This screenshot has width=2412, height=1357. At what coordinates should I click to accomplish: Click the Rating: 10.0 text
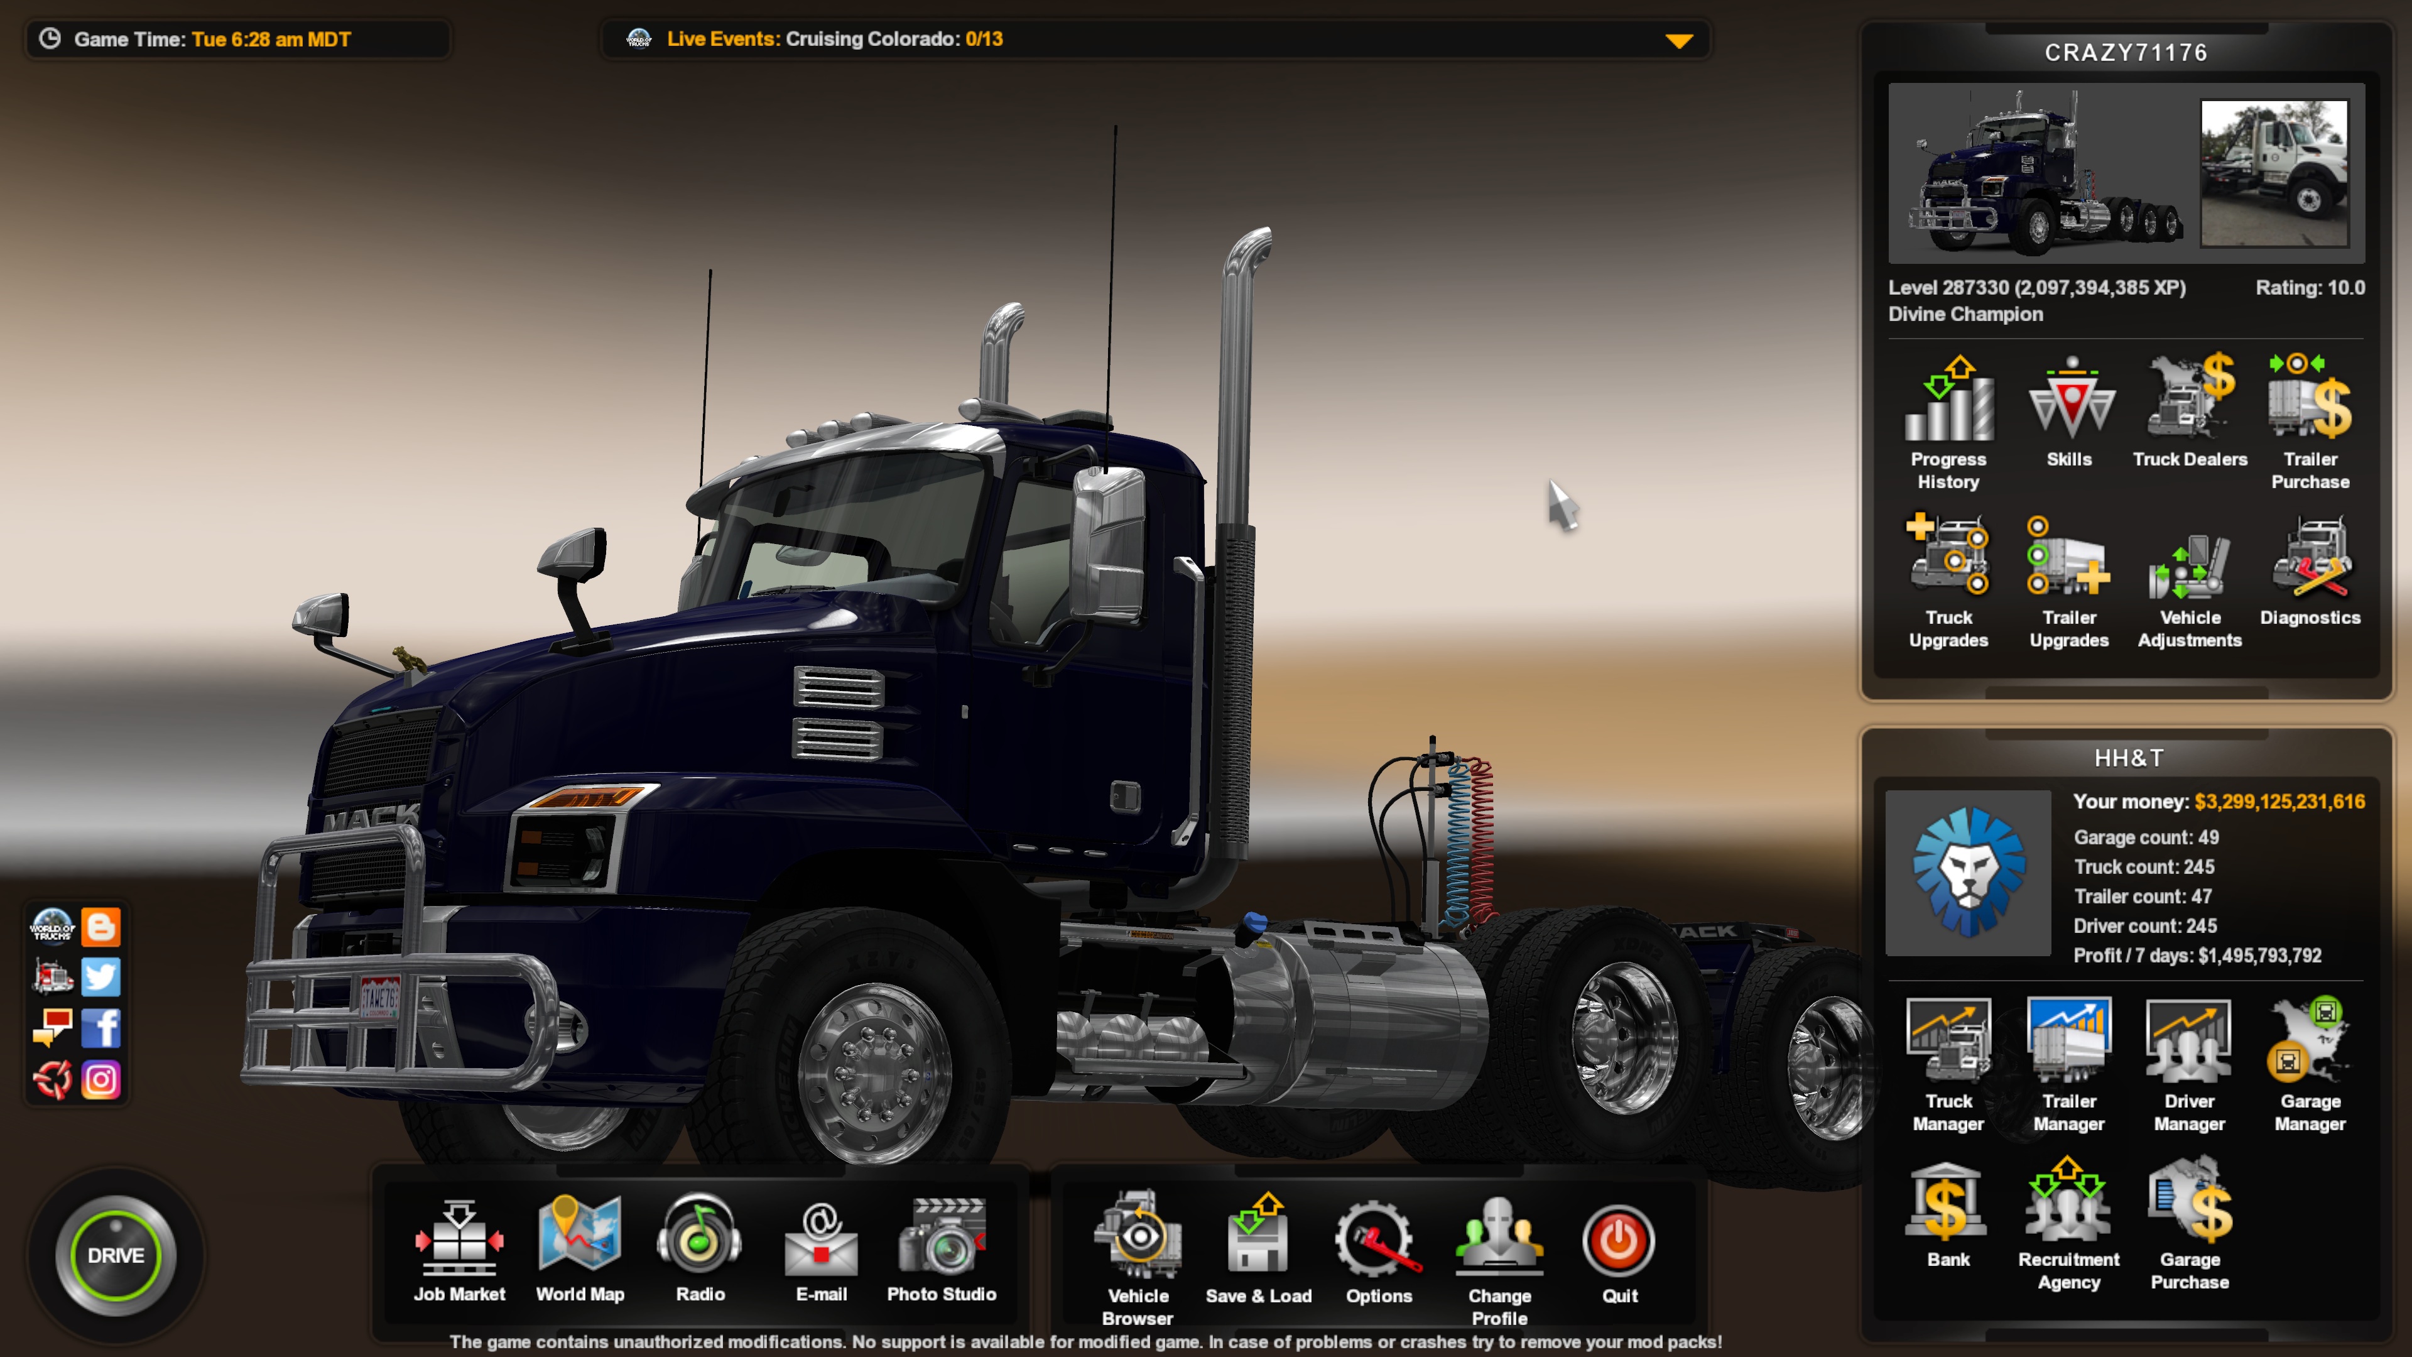(x=2310, y=288)
